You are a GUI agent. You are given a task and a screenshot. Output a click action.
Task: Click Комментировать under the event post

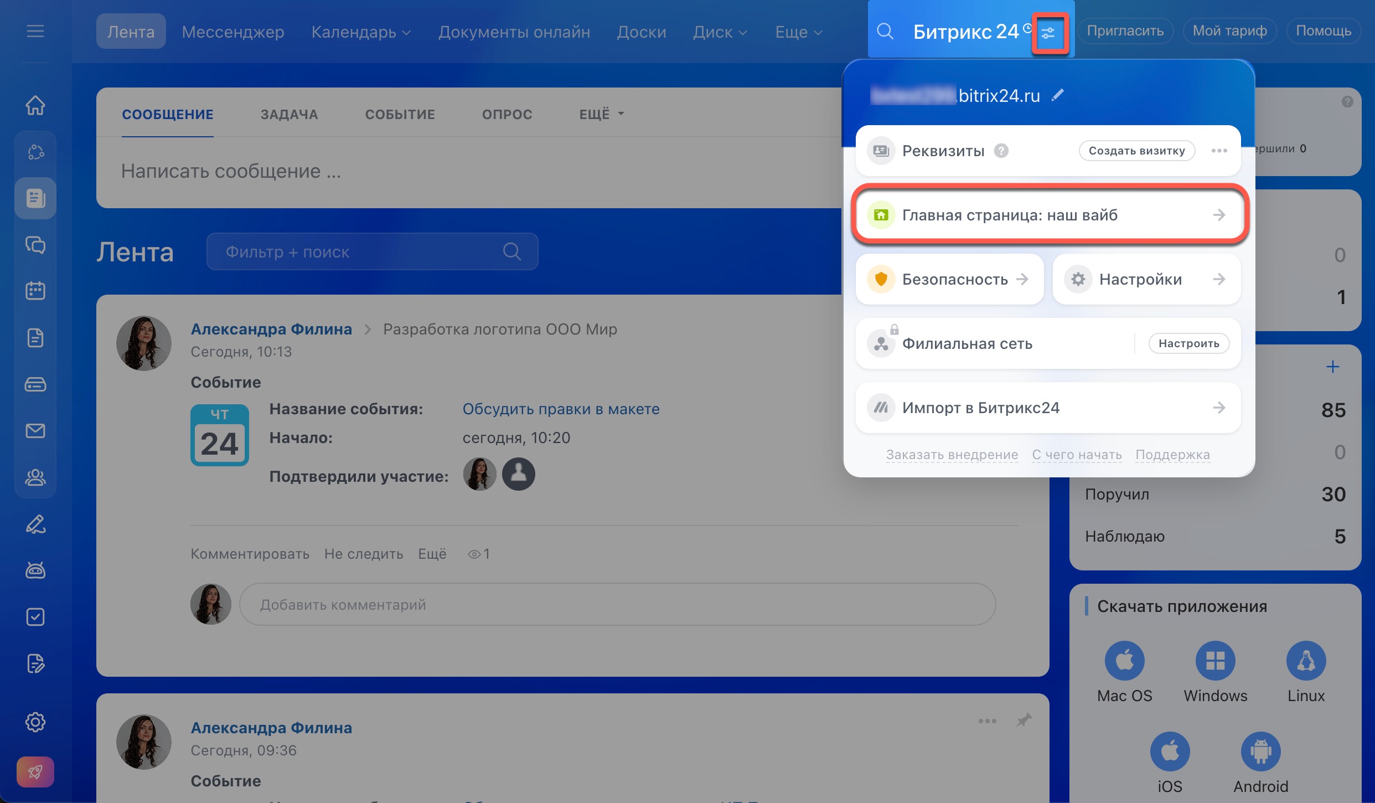click(250, 554)
